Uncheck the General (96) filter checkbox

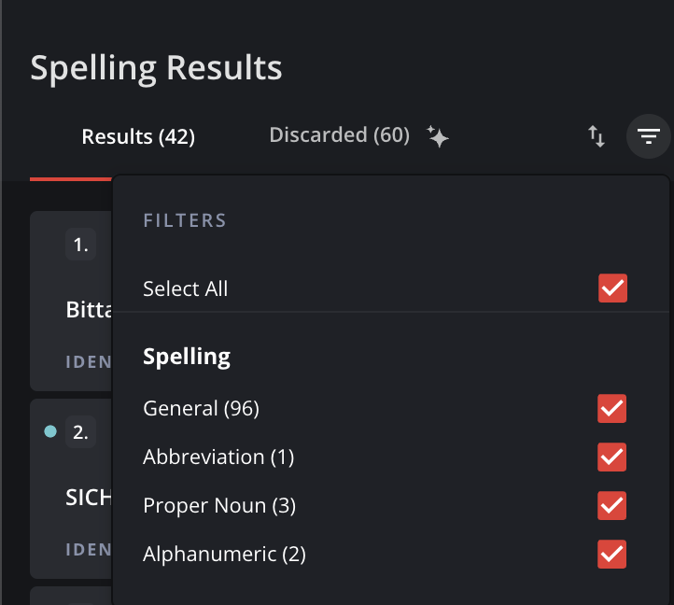[612, 408]
